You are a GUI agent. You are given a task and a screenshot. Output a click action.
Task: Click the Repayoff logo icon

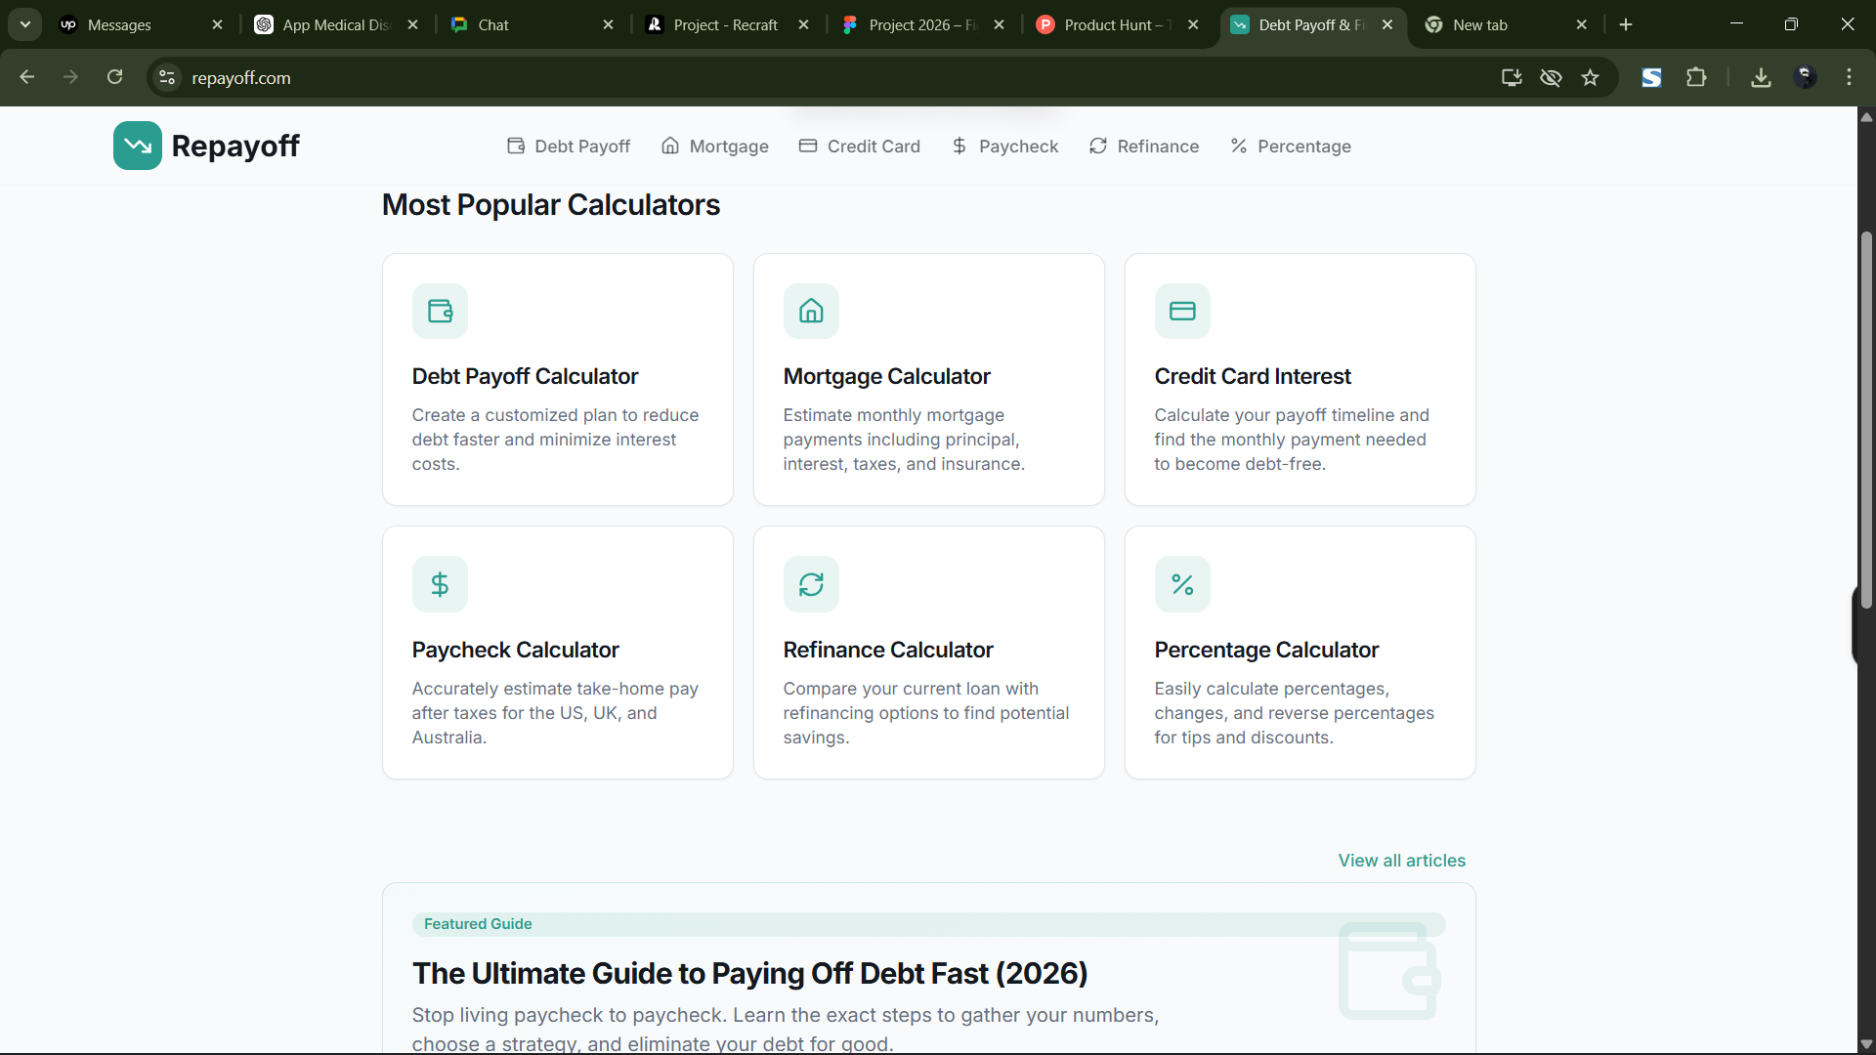coord(138,146)
